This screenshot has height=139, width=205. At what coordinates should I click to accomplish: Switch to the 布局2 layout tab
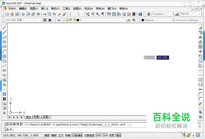pos(46,117)
